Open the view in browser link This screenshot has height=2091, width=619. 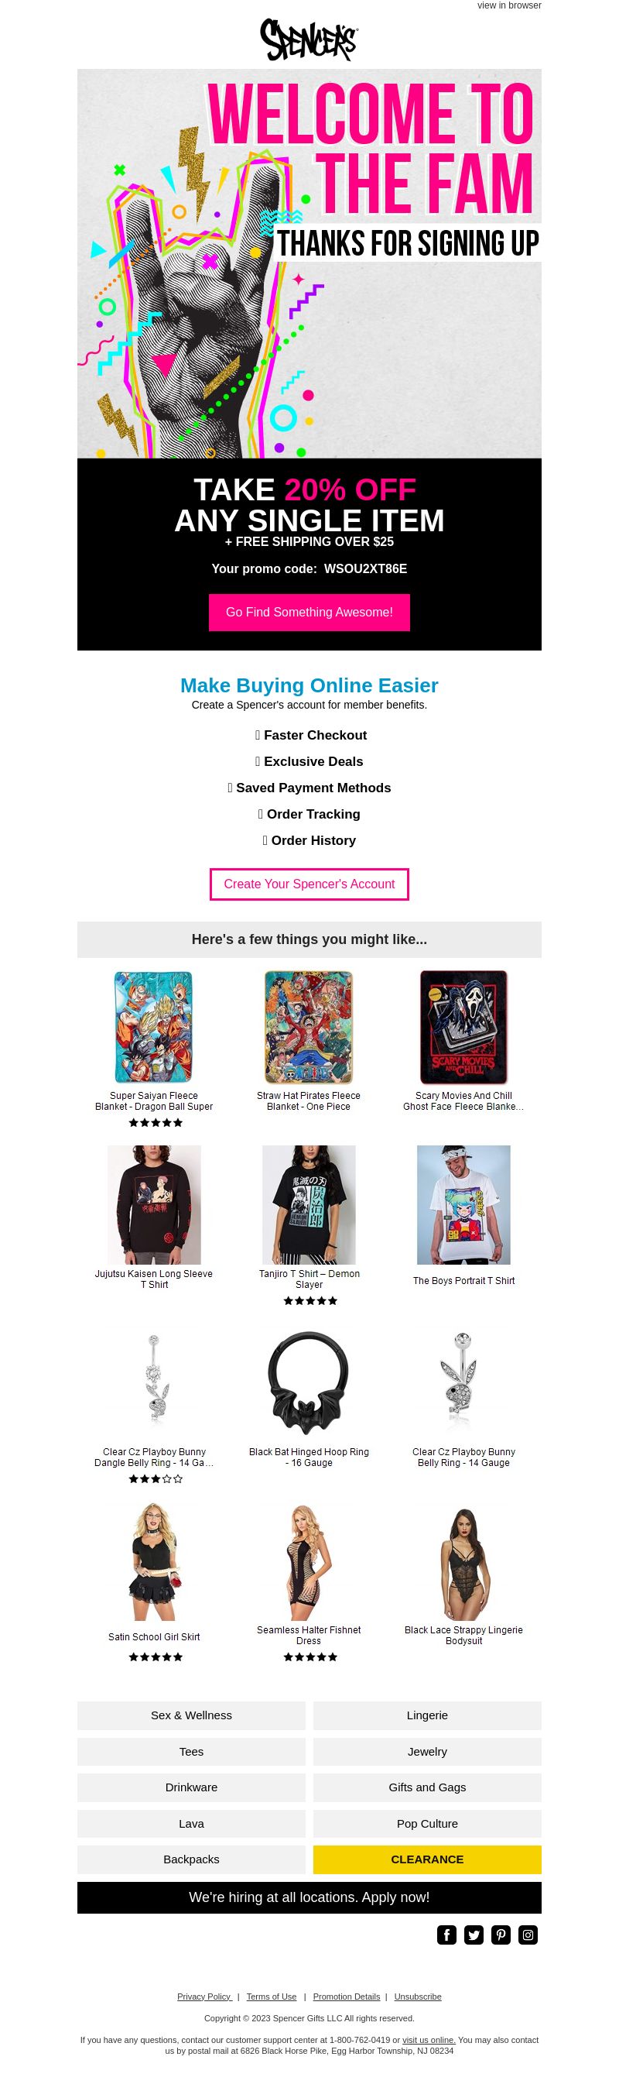click(x=508, y=5)
